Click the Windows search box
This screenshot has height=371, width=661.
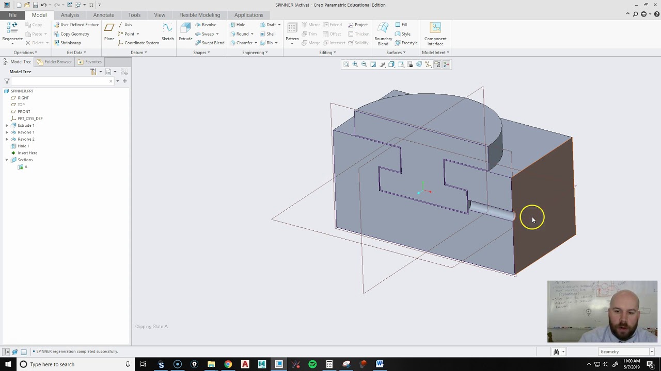point(75,364)
